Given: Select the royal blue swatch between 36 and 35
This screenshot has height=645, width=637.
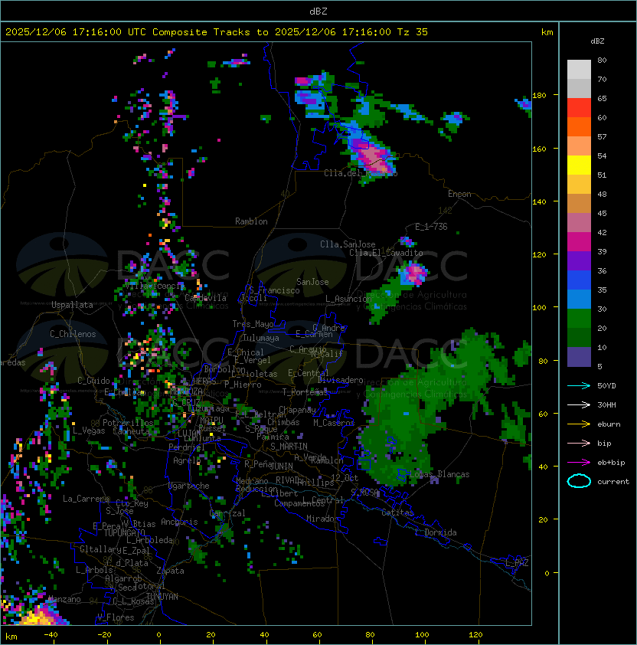Looking at the screenshot, I should (579, 280).
